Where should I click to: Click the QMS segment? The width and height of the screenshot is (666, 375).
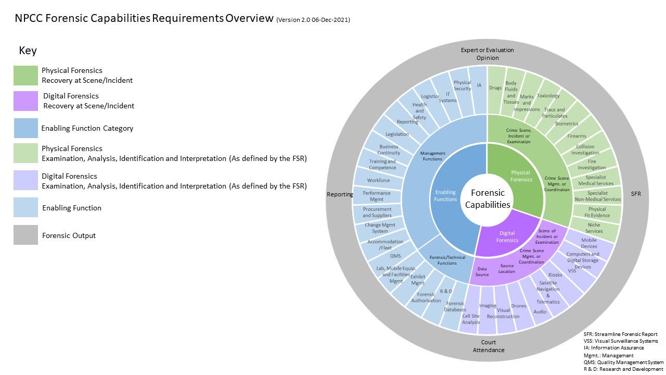[x=395, y=256]
